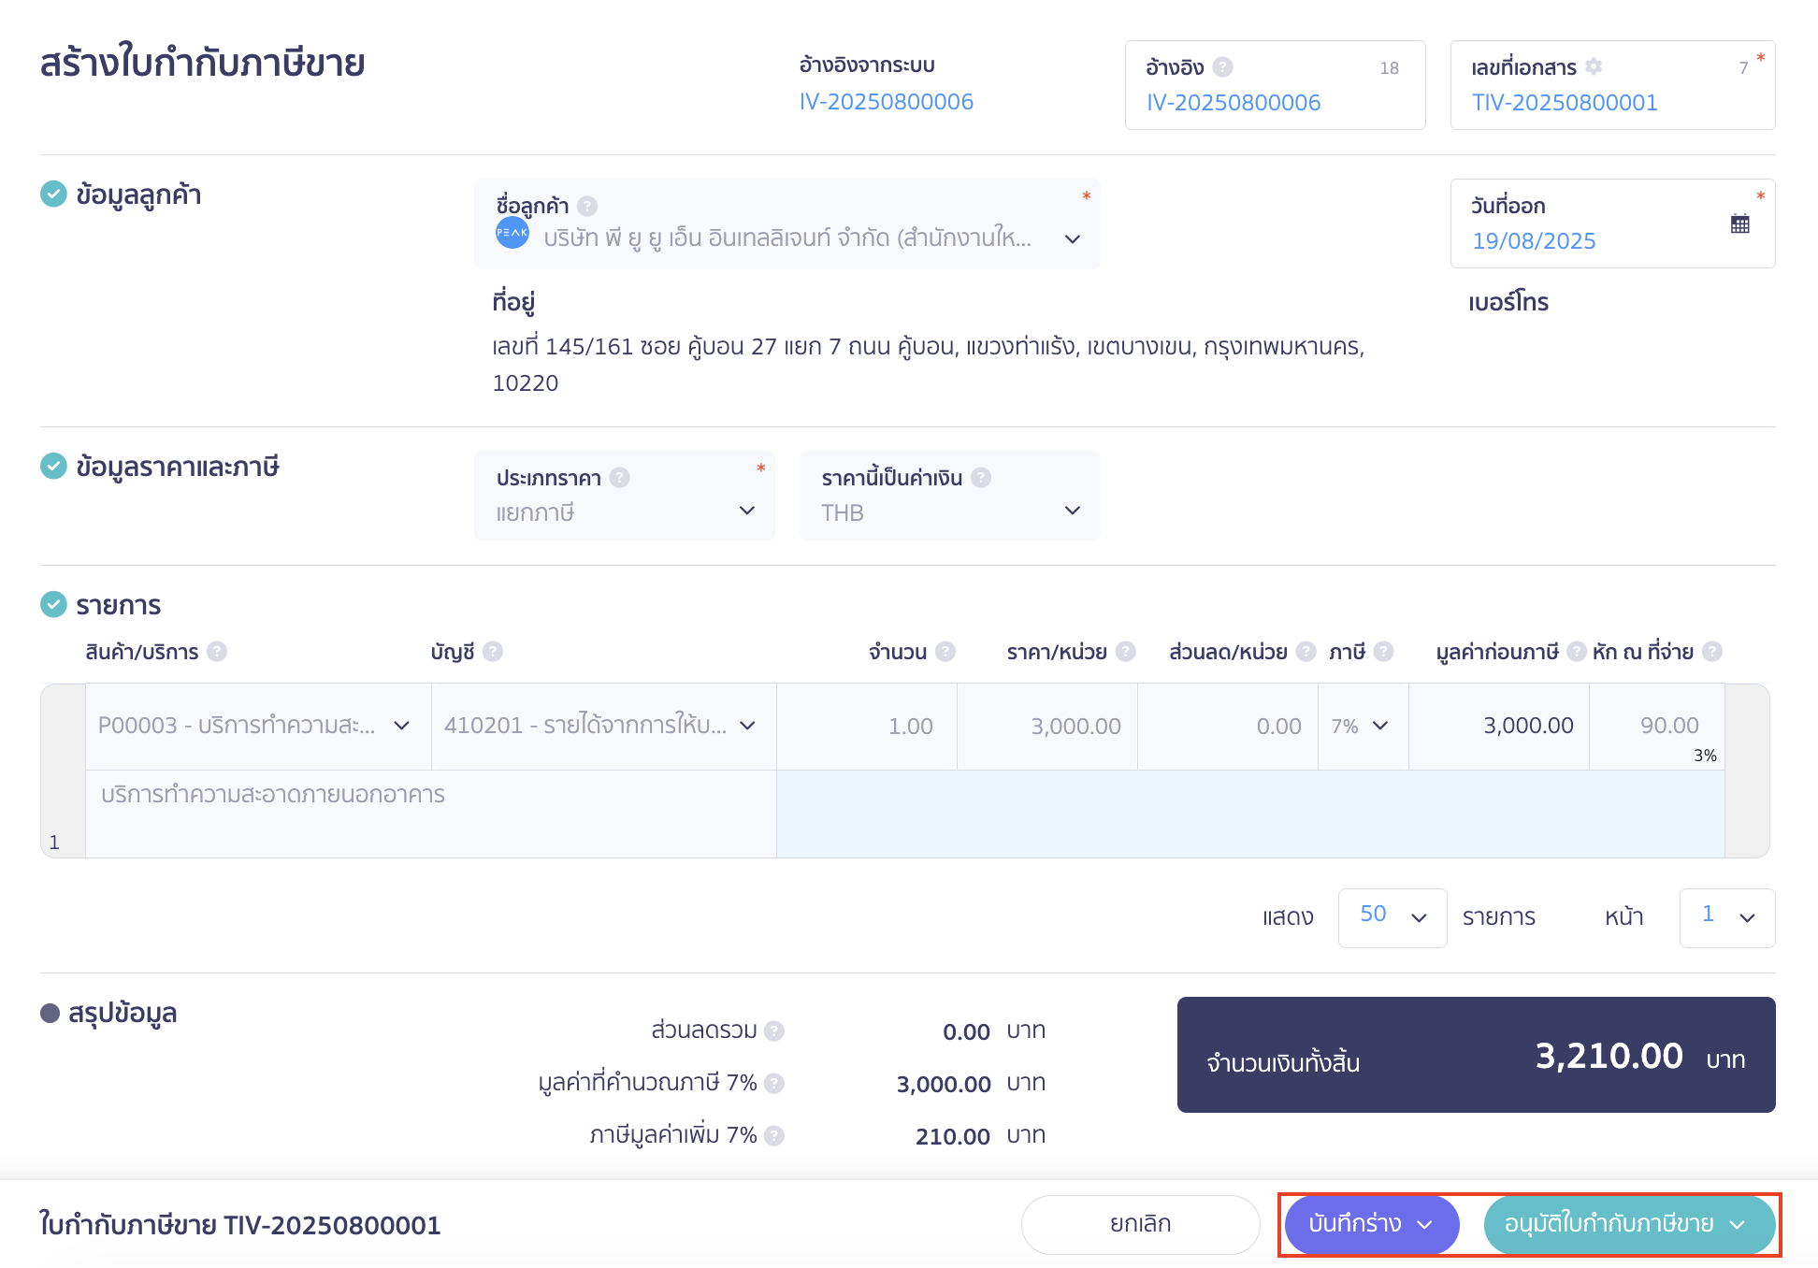Image resolution: width=1818 pixels, height=1268 pixels.
Task: Click help icon next to ส่วนลดรวม
Action: 773,1030
